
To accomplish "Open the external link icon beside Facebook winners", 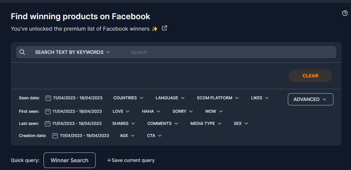I will click(x=165, y=28).
